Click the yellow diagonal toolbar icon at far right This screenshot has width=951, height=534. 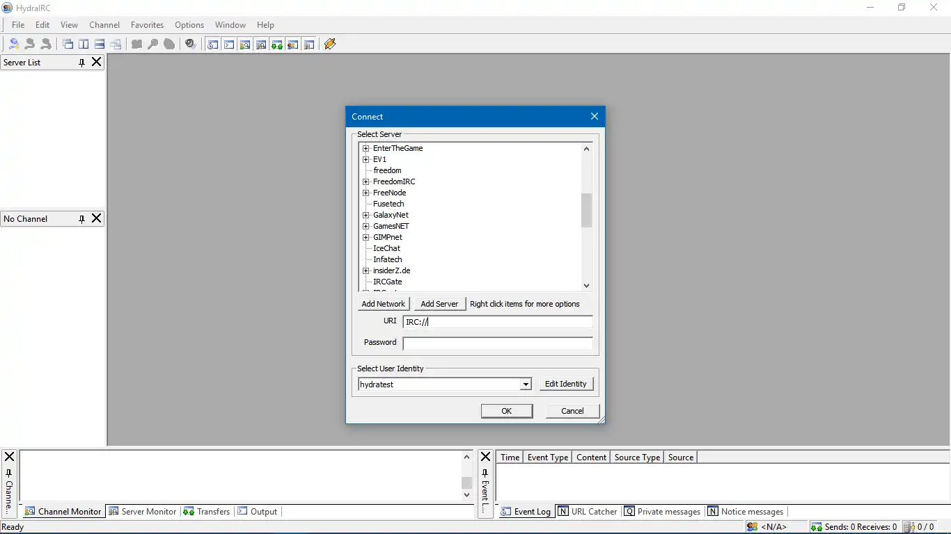[x=330, y=44]
